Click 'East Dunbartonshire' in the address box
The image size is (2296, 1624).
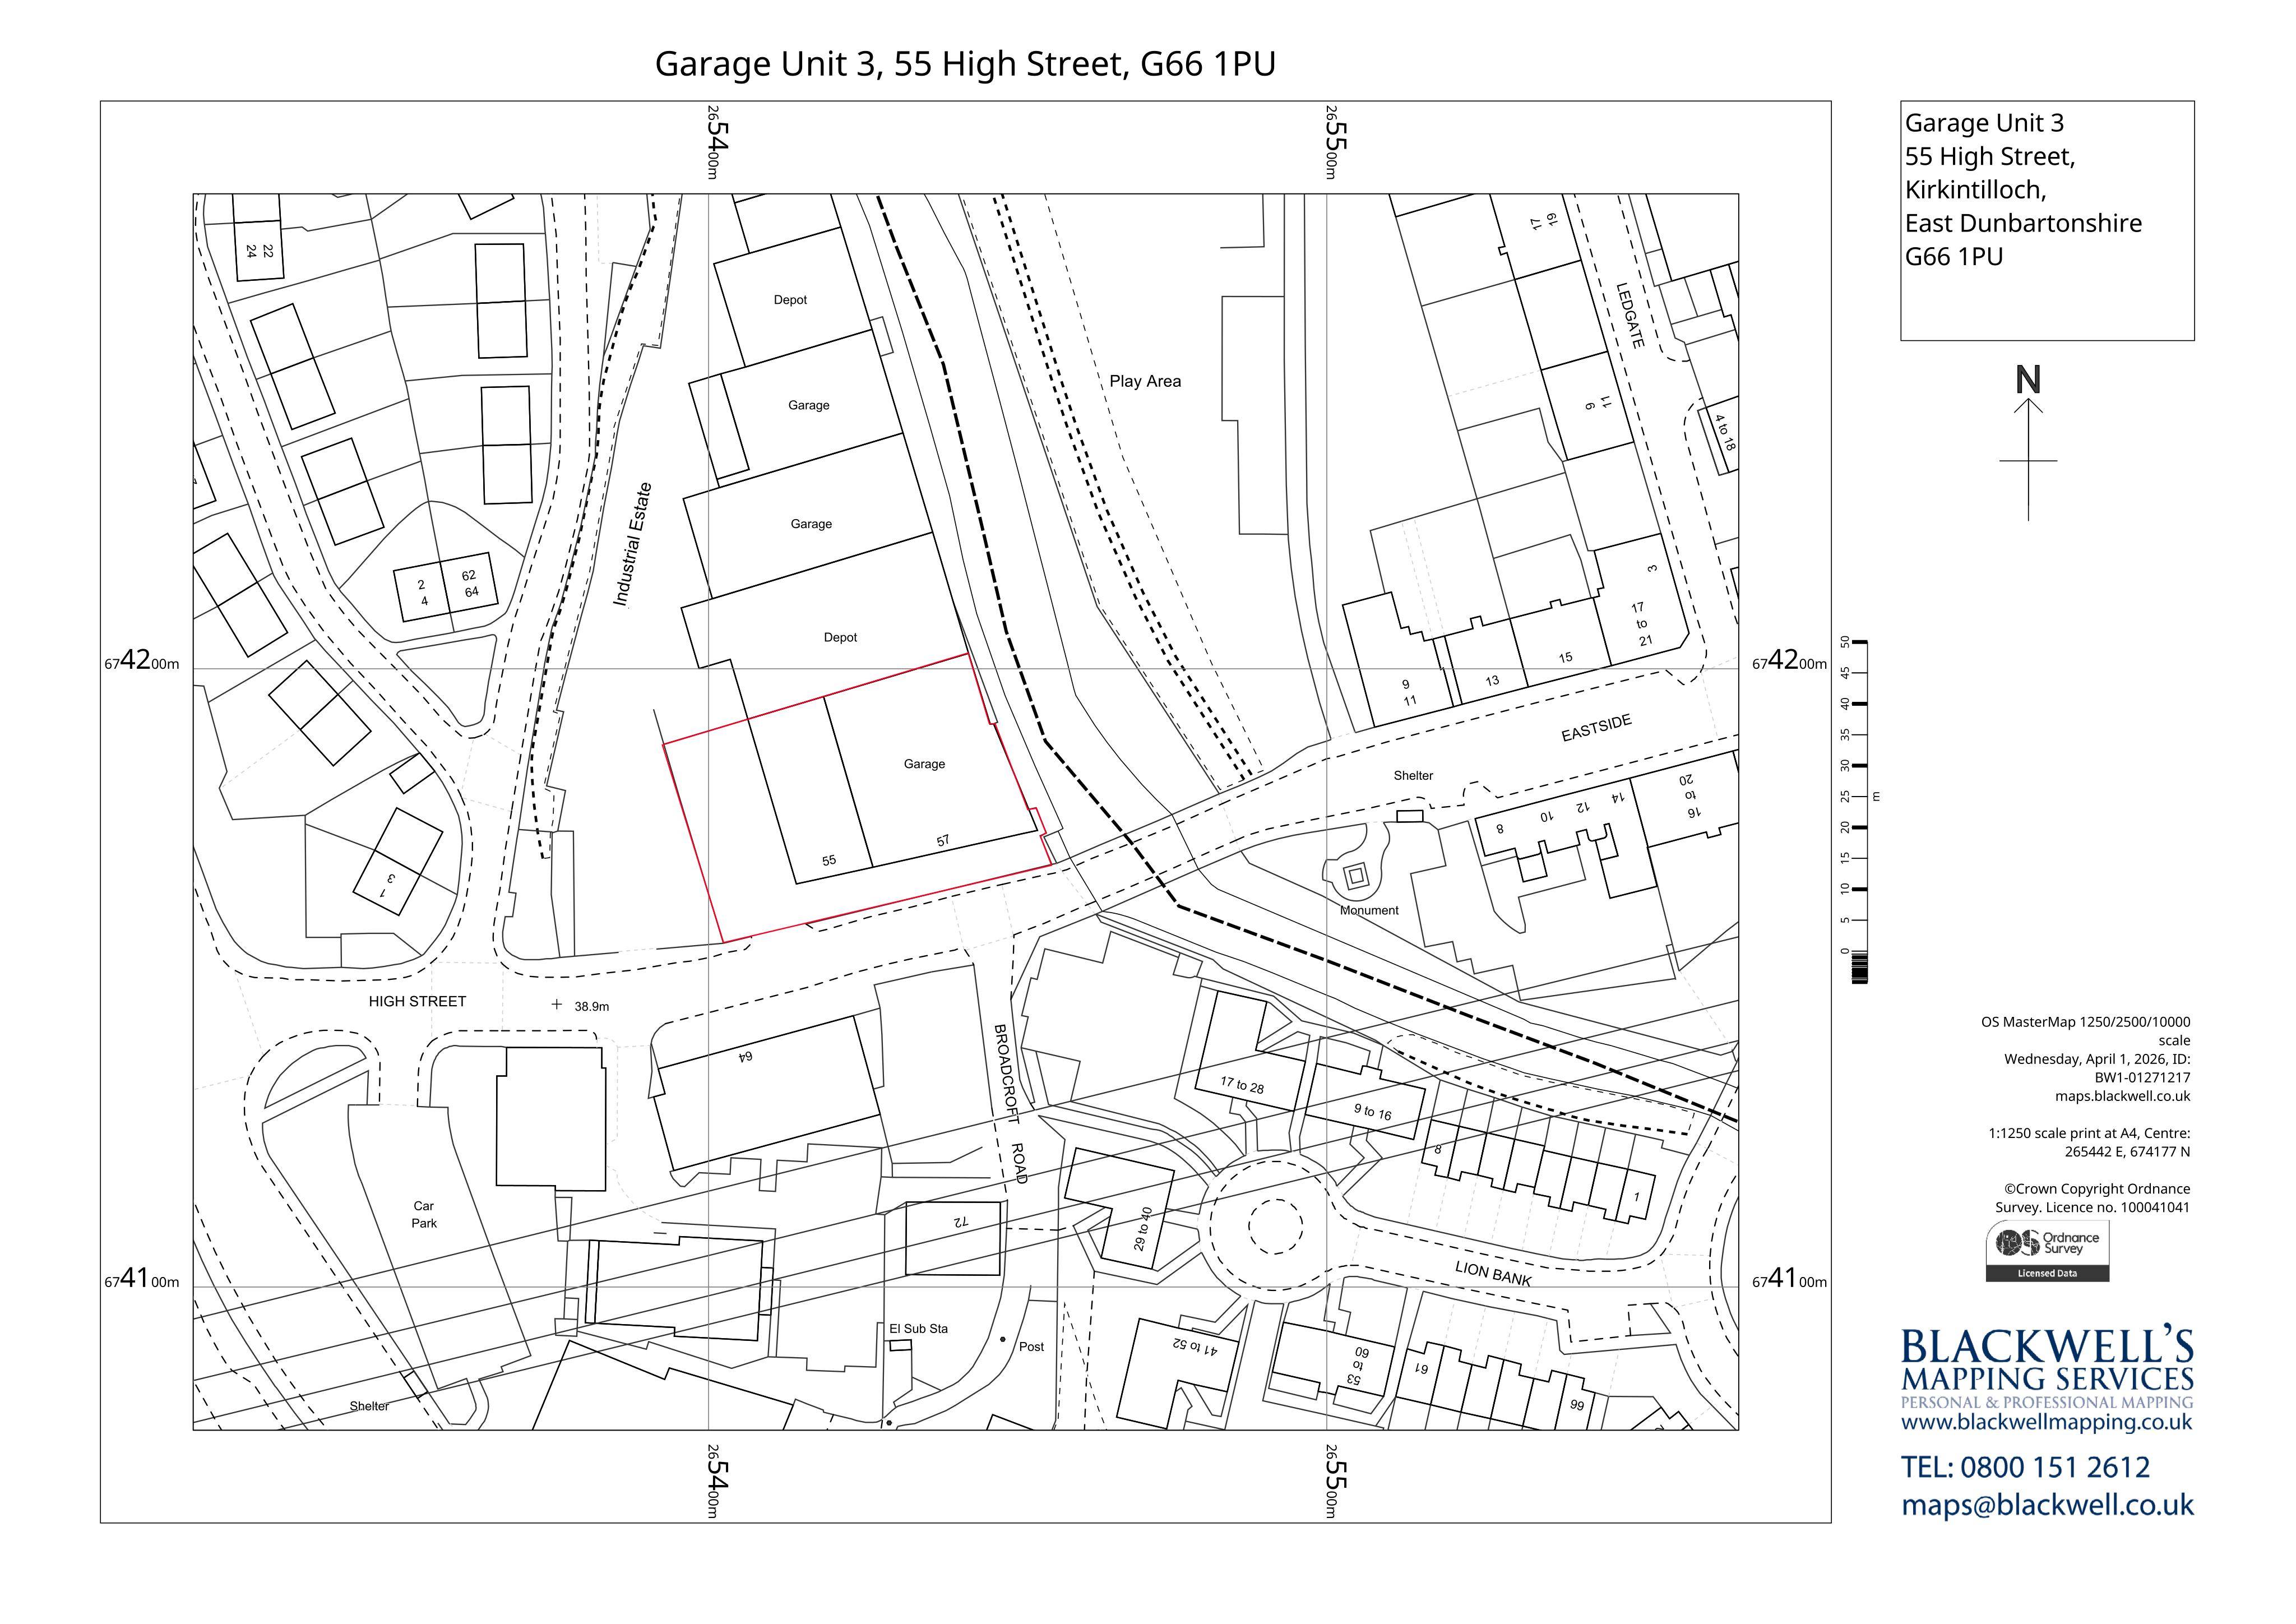(x=2023, y=223)
